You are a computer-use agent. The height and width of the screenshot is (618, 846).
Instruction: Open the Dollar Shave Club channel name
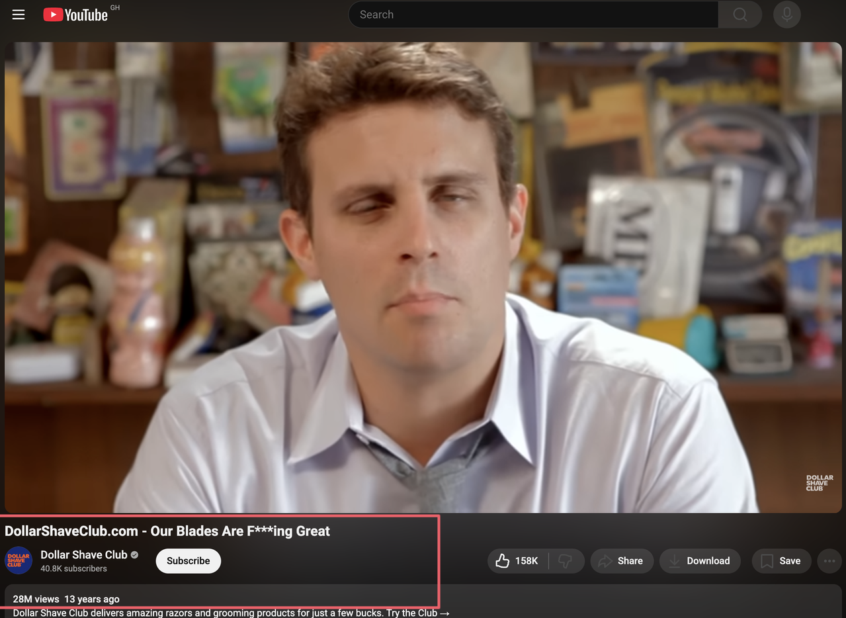click(84, 554)
